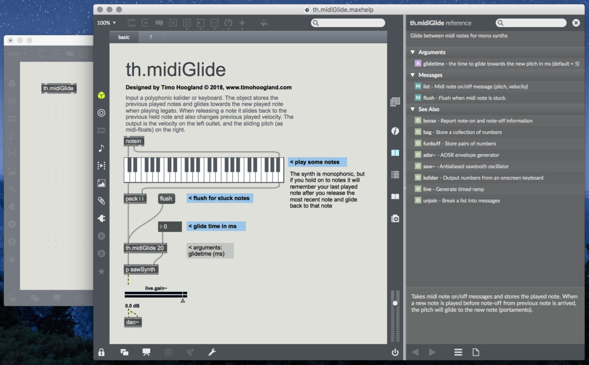589x365 pixels.
Task: Toggle the patcher lock icon
Action: pos(101,352)
